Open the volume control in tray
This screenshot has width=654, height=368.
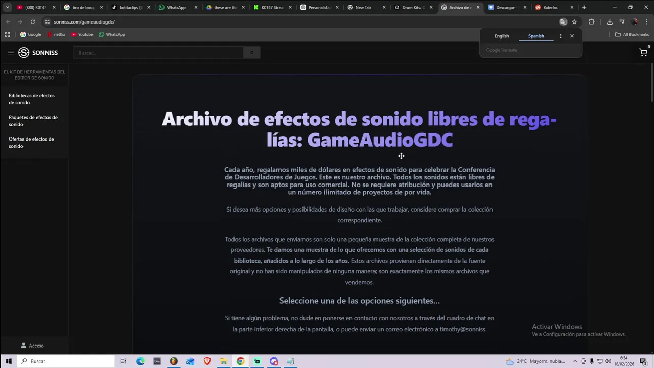[x=608, y=361]
